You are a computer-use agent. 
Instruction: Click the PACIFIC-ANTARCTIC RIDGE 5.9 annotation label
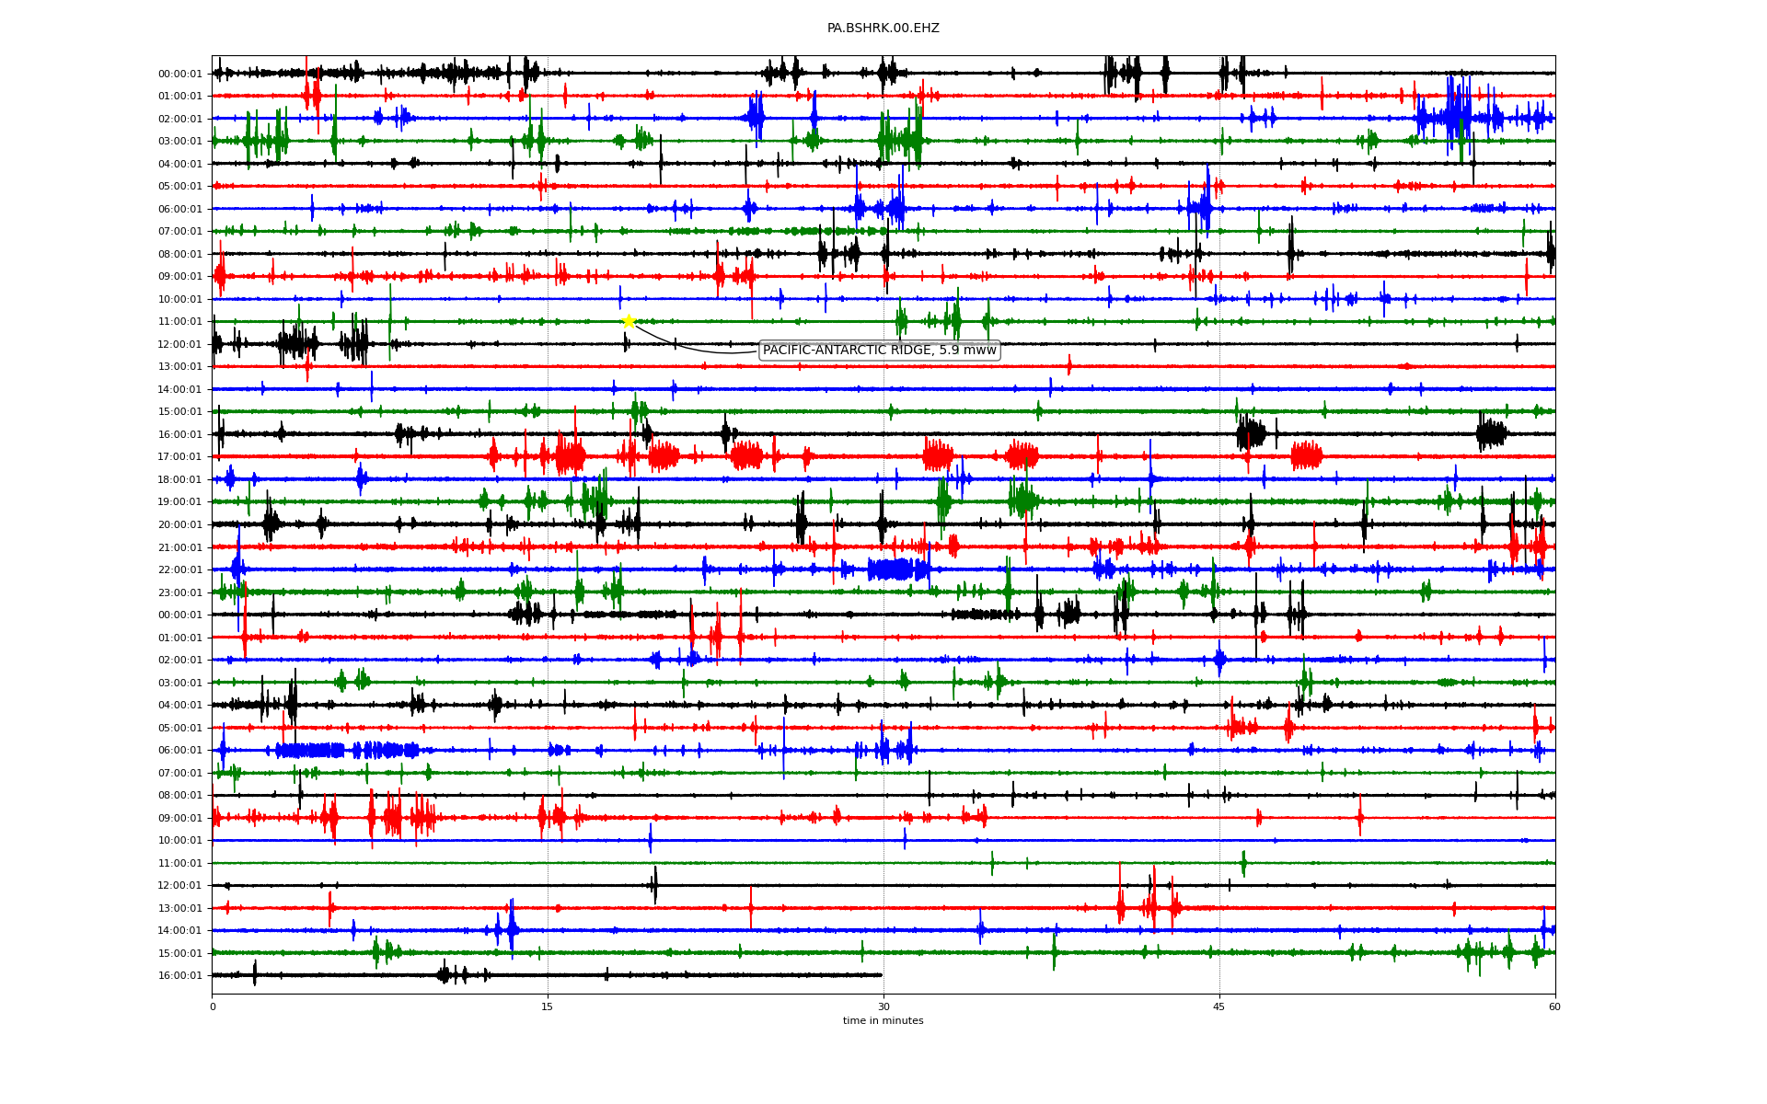879,351
